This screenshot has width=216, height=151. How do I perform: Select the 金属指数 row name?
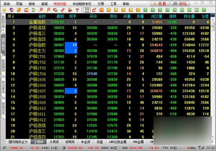pyautogui.click(x=37, y=22)
